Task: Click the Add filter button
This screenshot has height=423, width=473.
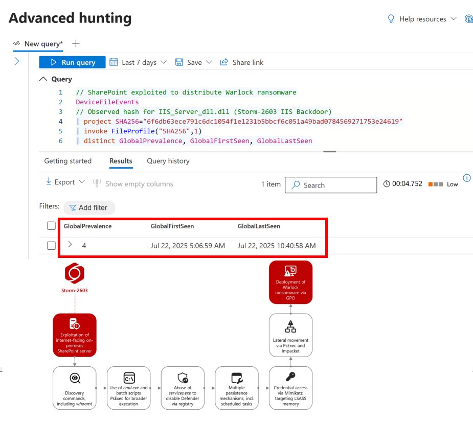Action: [89, 207]
